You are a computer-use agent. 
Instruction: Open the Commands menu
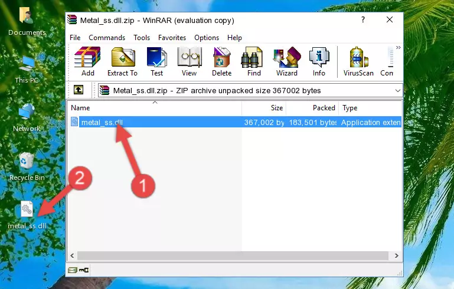click(107, 38)
